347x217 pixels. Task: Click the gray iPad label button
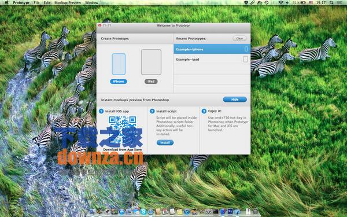pyautogui.click(x=151, y=82)
